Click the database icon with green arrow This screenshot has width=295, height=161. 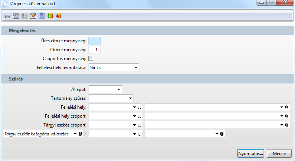click(x=50, y=16)
